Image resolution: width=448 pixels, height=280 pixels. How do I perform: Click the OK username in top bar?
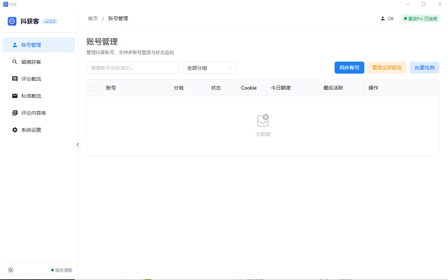coord(391,18)
